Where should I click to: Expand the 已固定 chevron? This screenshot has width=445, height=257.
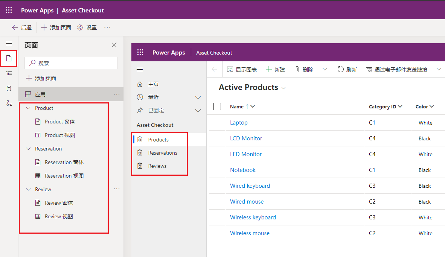(x=198, y=110)
